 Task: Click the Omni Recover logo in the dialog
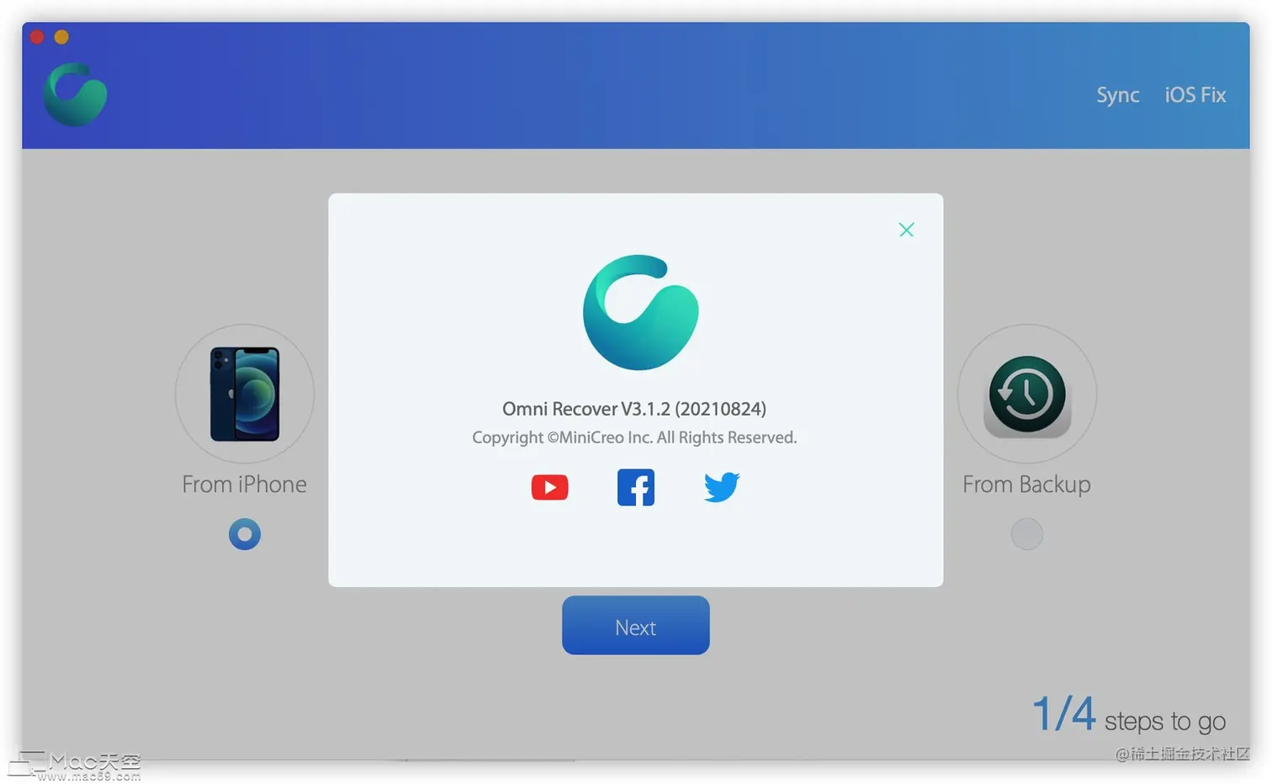[640, 312]
